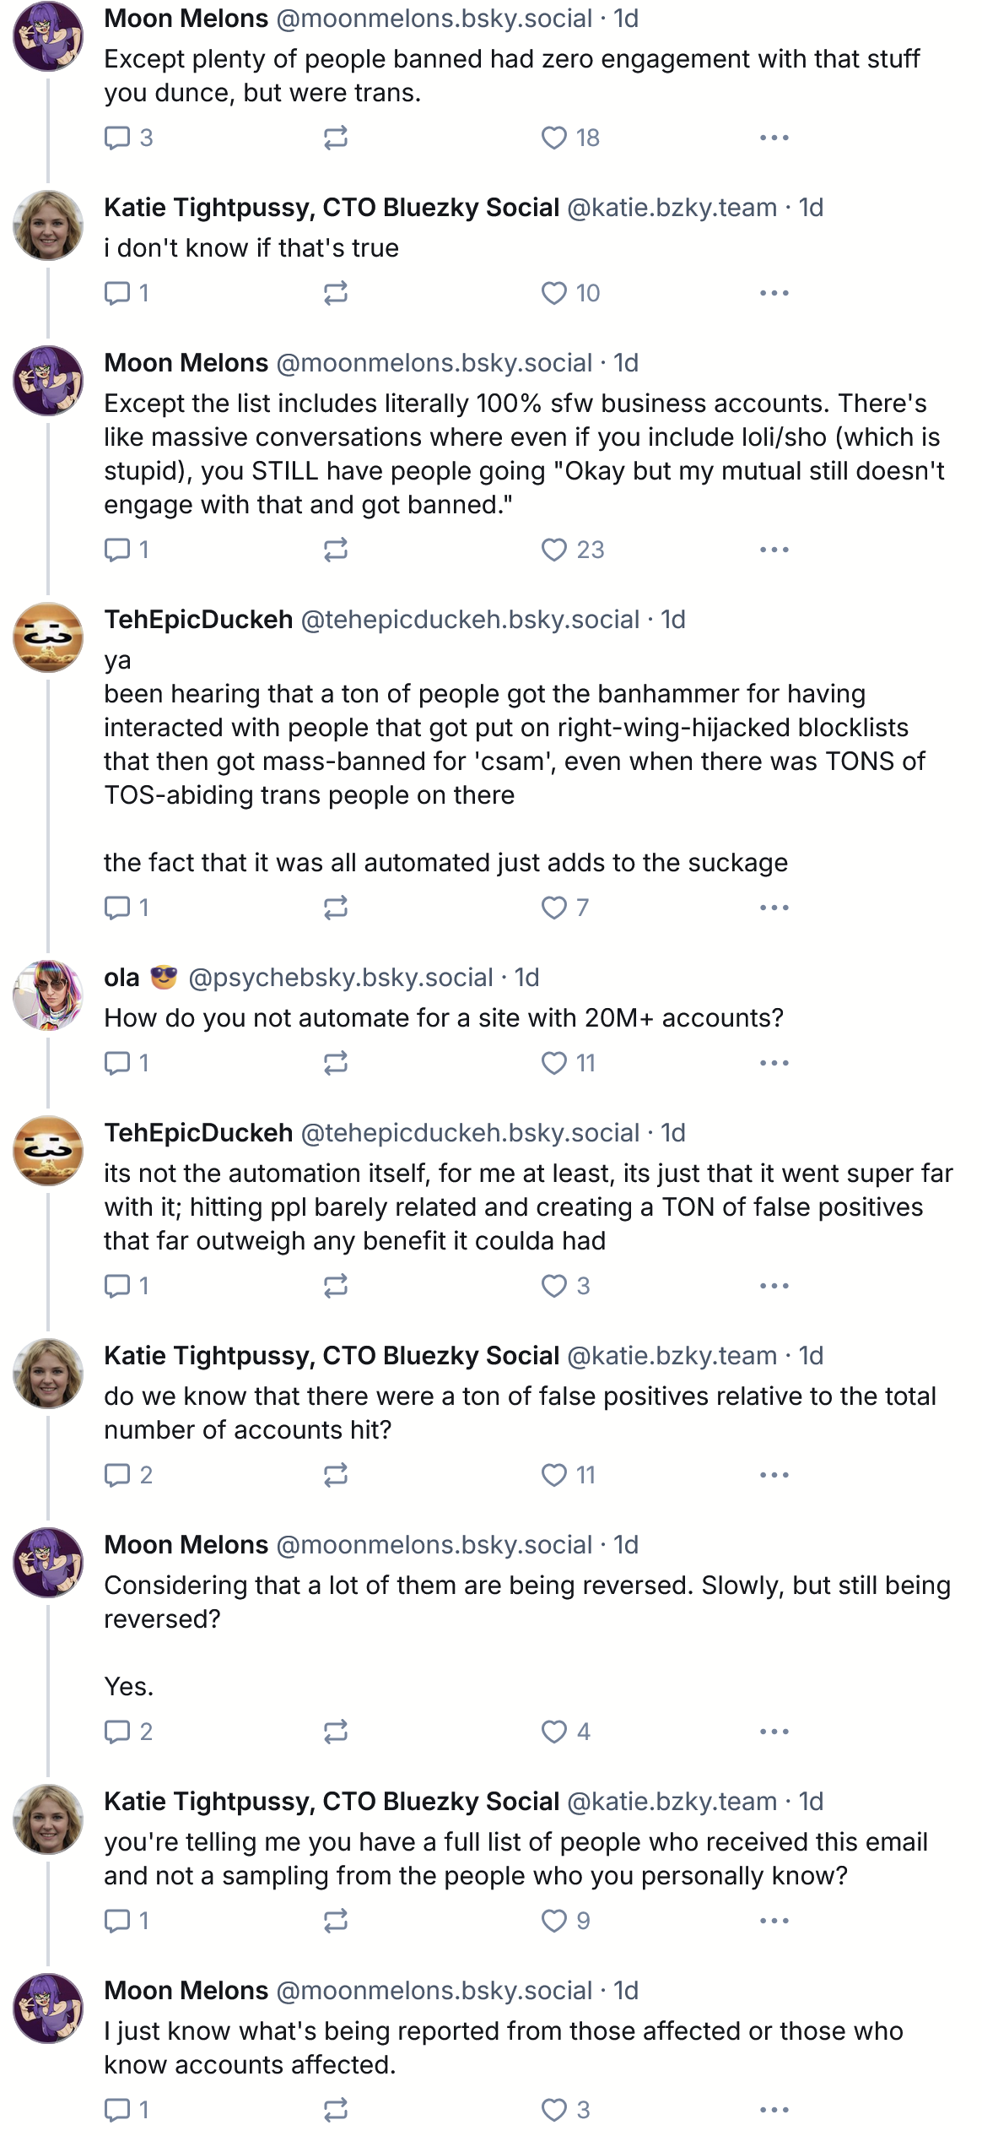Repost ola's "How do you not automate" post
Screen dimensions: 982x2136
coord(336,1063)
